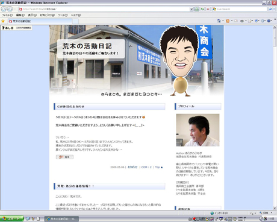Expand the address bar history dropdown
The width and height of the screenshot is (277, 222).
click(191, 9)
